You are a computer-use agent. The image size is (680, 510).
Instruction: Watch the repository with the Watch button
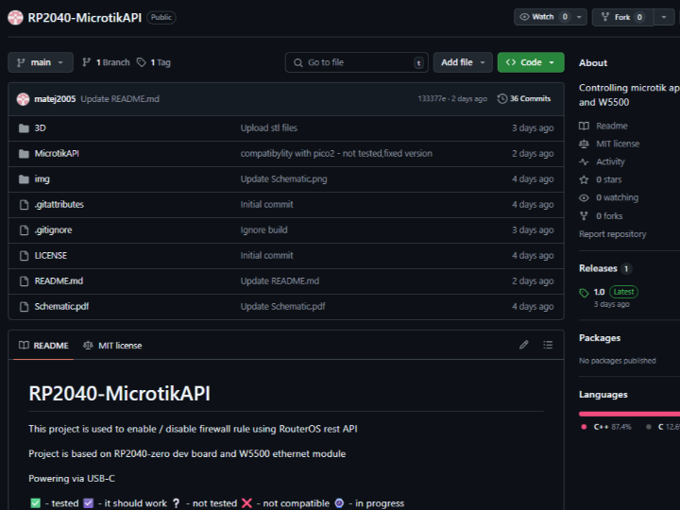tap(542, 17)
